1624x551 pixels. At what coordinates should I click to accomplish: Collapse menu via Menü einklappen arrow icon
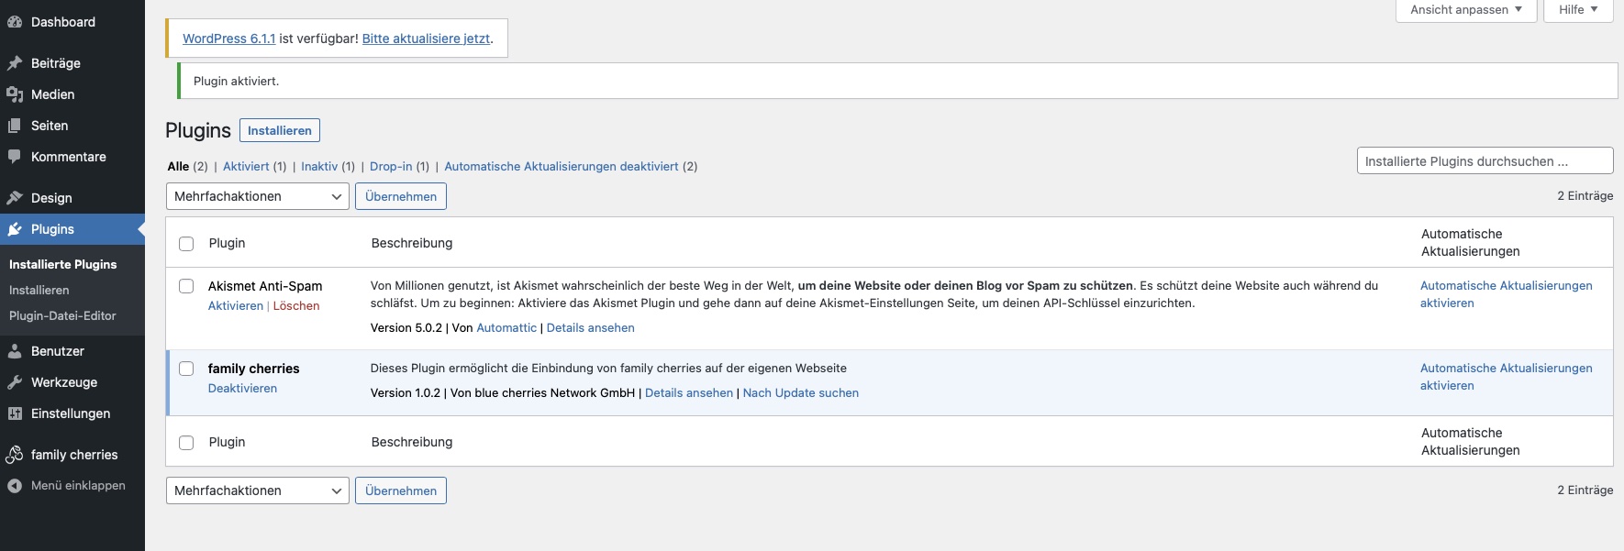pos(15,486)
